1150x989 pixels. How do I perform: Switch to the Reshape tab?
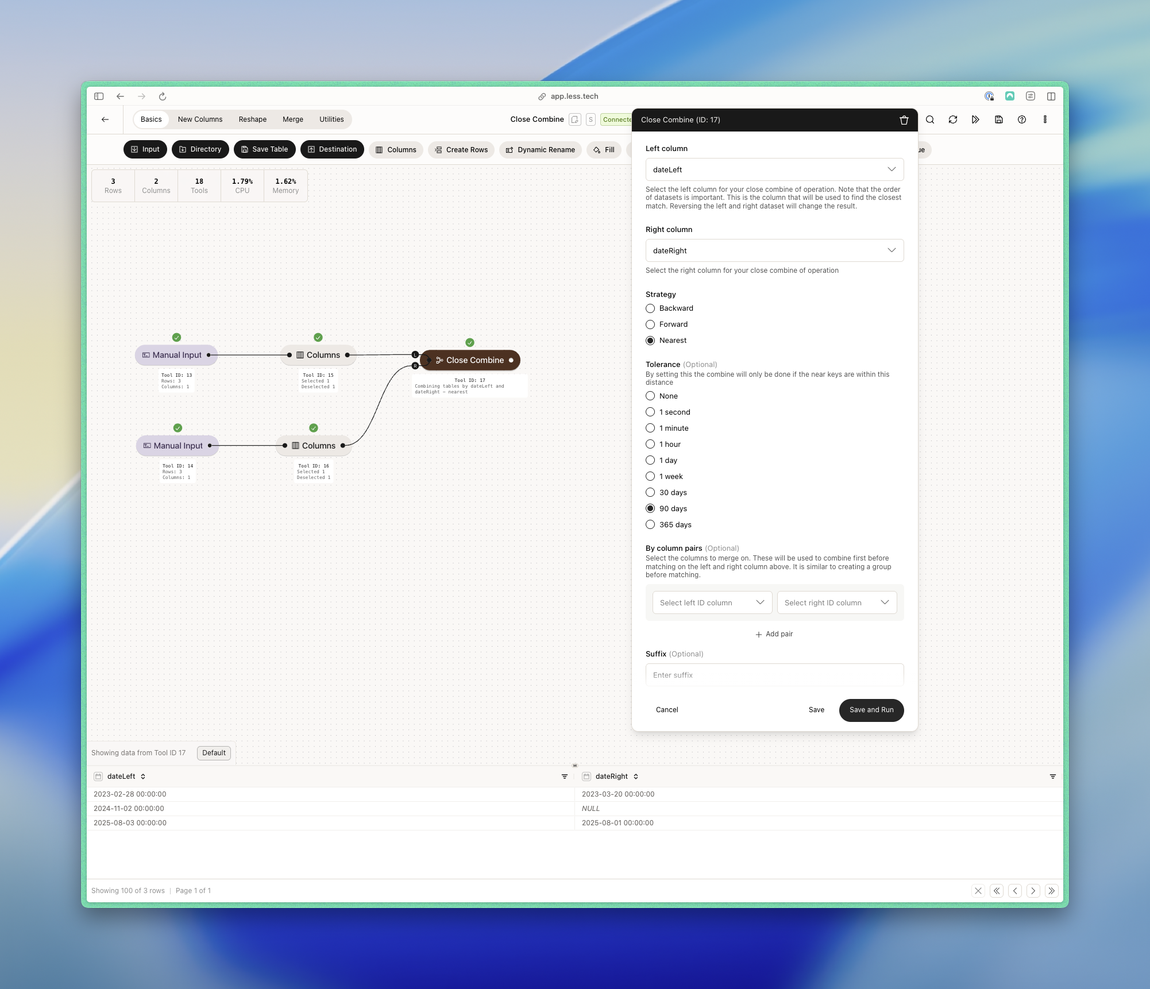click(253, 119)
